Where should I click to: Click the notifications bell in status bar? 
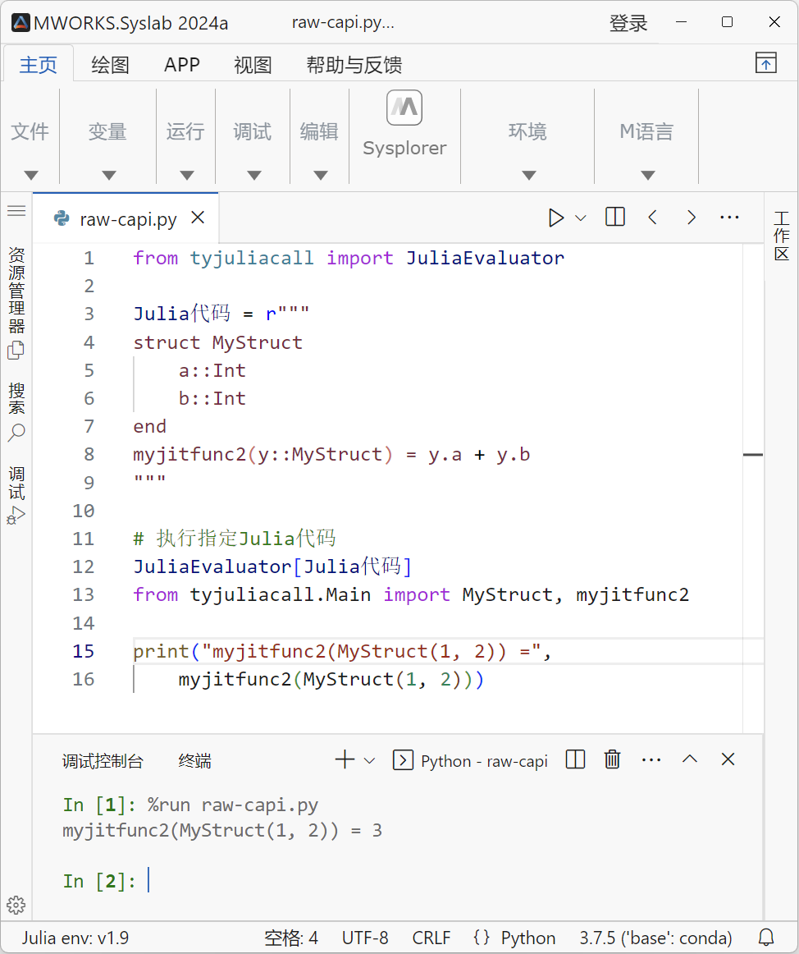765,938
